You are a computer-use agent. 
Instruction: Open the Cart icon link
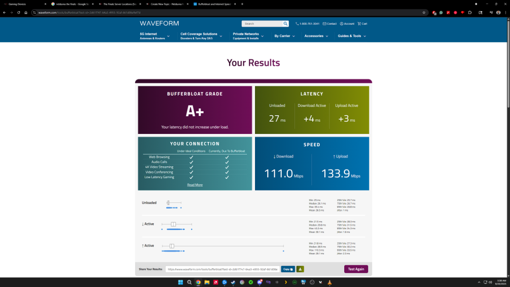pyautogui.click(x=362, y=24)
